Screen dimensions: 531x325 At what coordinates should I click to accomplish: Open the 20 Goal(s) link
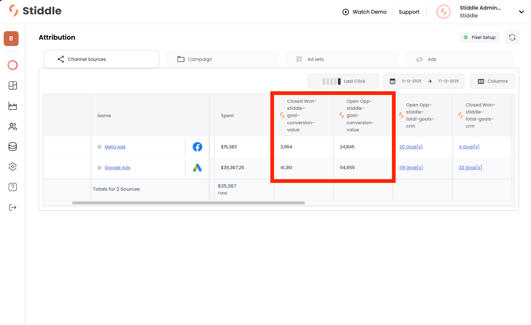(411, 147)
